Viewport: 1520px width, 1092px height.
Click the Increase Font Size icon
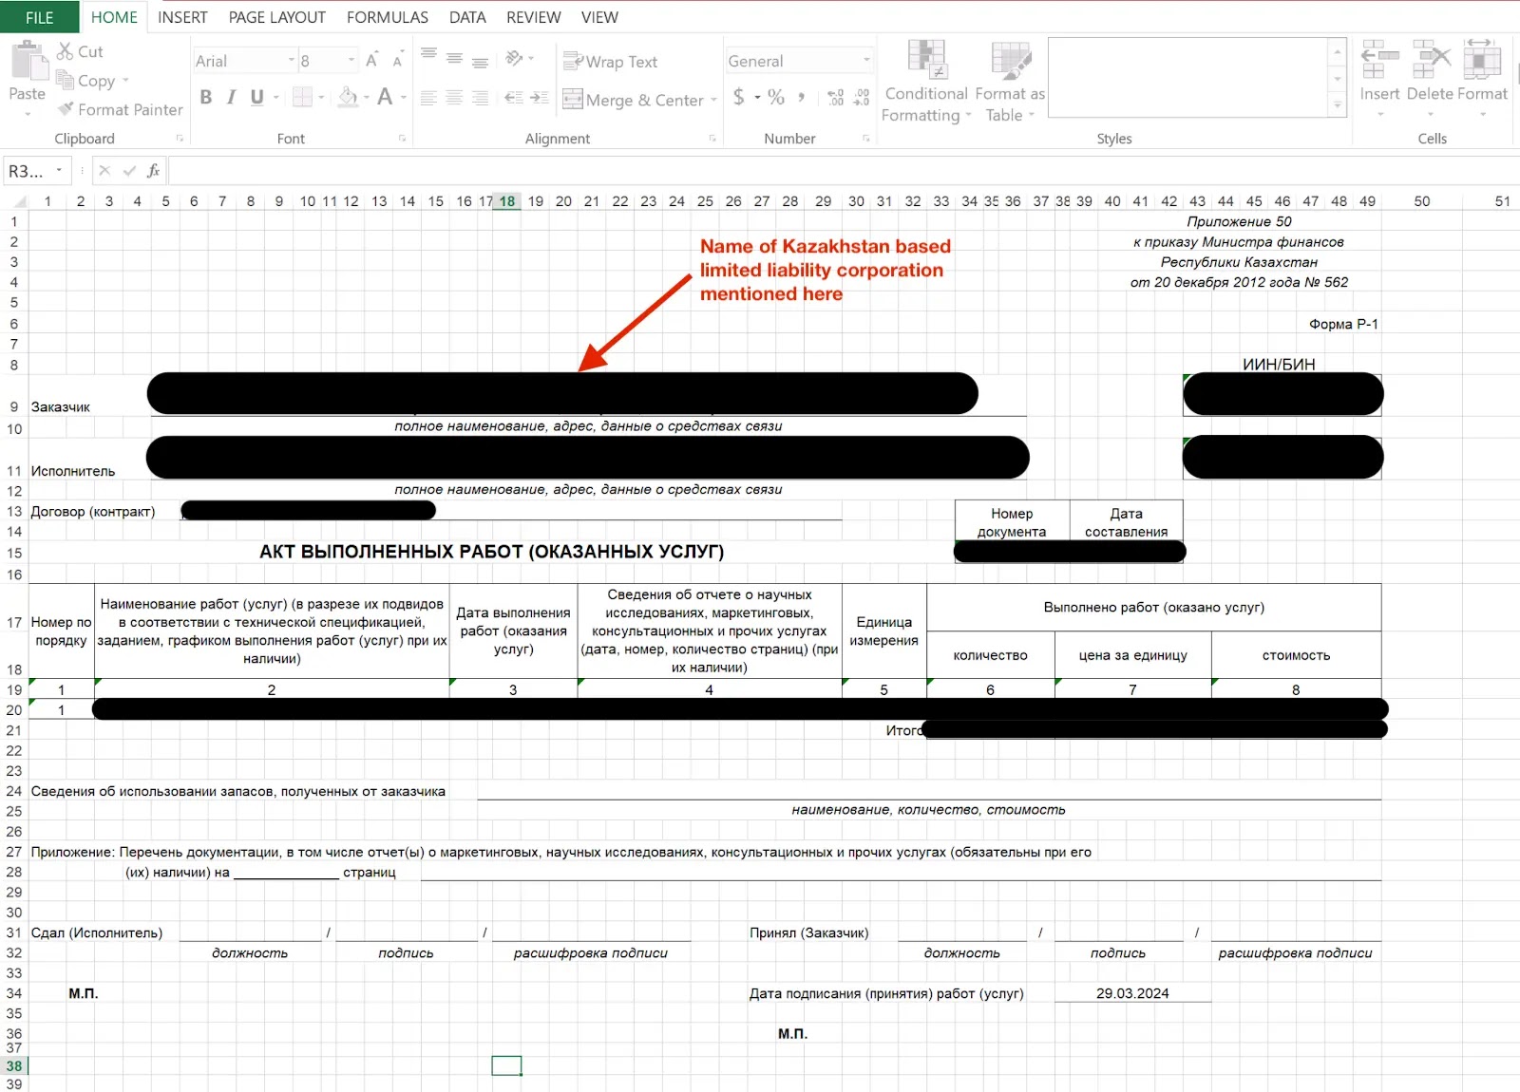(372, 60)
